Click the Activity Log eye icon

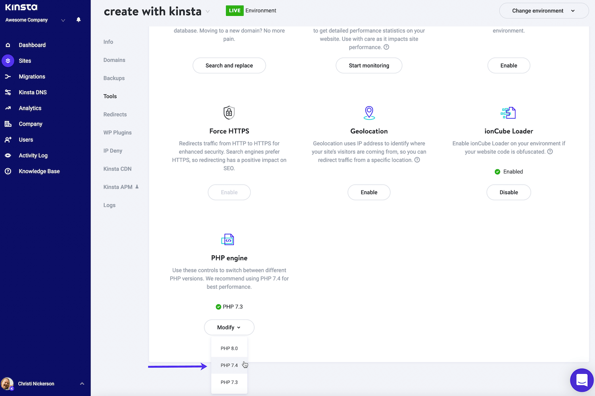(x=8, y=155)
